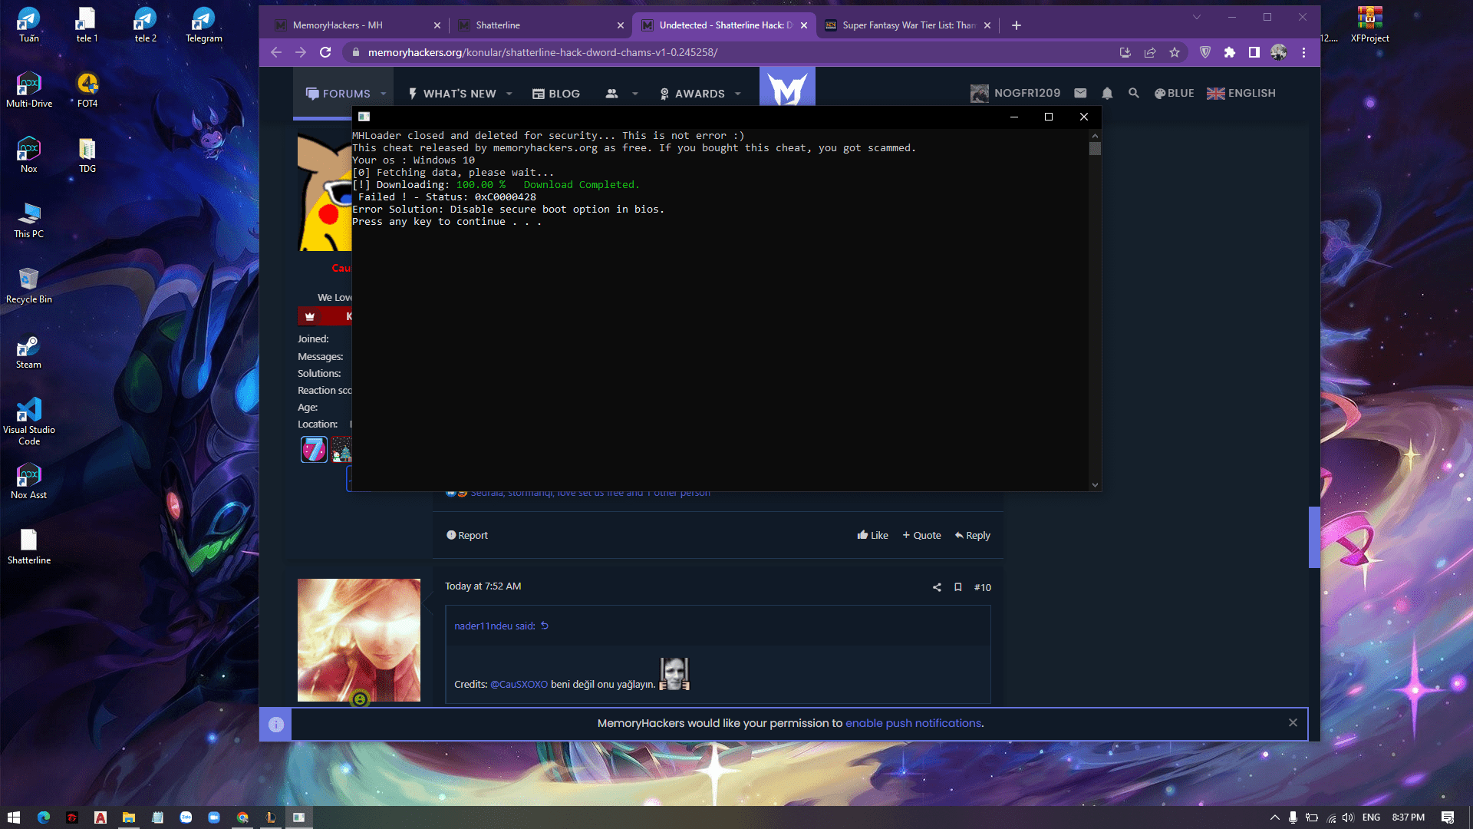Click the enable push notifications link
Viewport: 1473px width, 829px height.
pos(913,723)
